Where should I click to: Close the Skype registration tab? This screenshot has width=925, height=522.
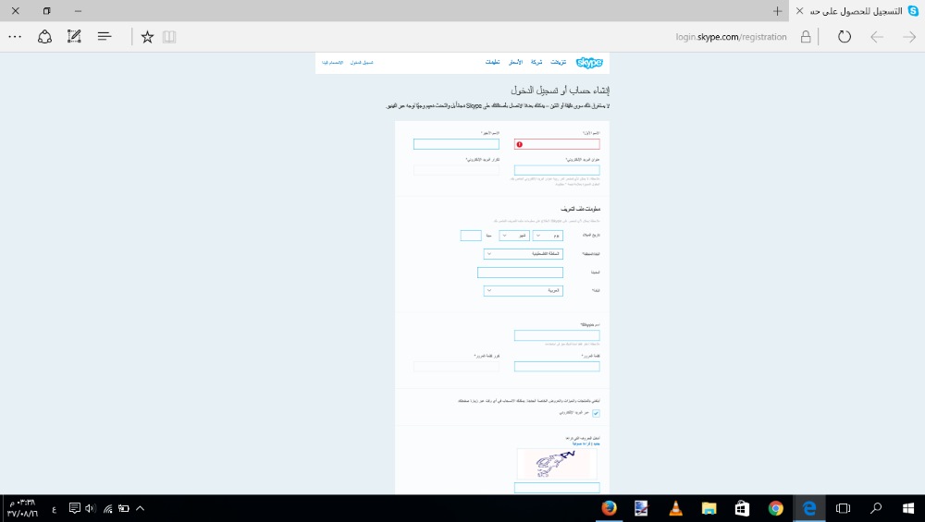799,11
